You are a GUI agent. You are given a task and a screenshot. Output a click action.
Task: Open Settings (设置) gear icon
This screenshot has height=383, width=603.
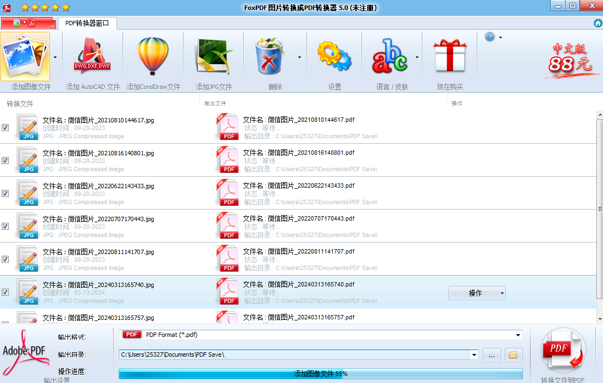click(334, 57)
